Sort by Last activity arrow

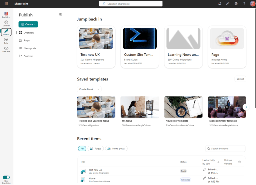[218, 162]
